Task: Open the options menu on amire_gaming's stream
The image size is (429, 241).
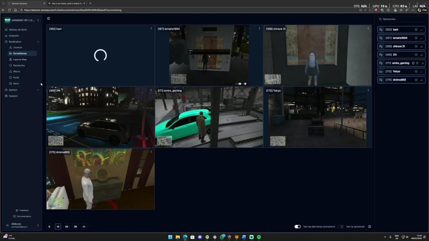Action: tap(259, 90)
